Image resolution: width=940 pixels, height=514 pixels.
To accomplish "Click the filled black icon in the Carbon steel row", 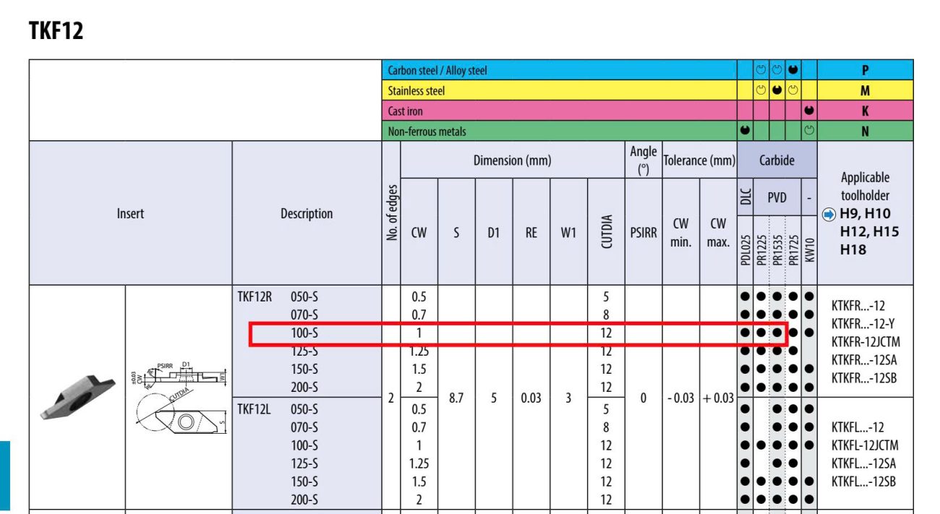I will 792,71.
